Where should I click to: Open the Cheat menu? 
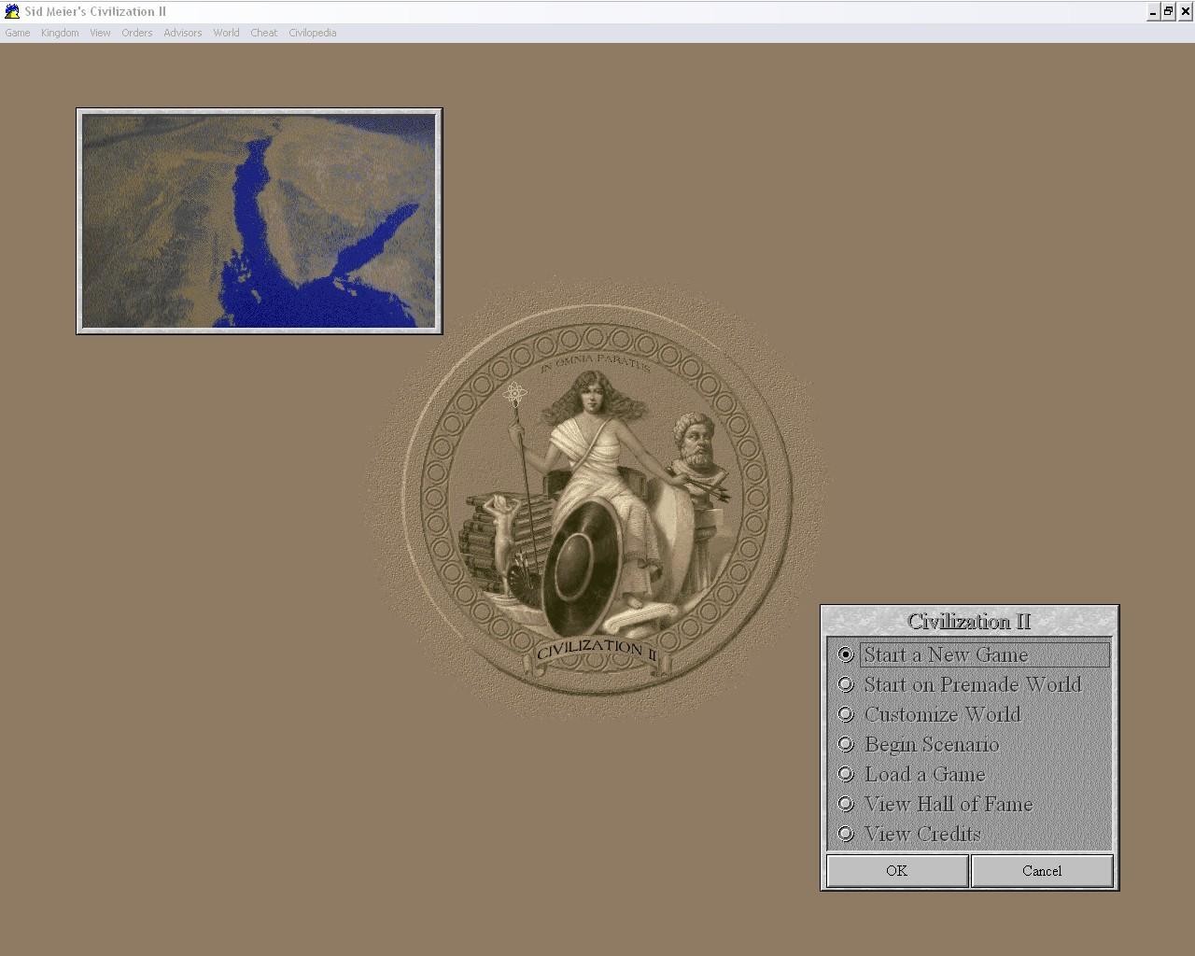264,33
